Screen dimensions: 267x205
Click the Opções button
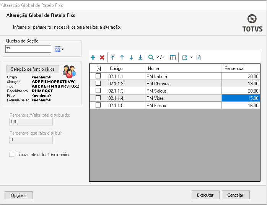click(x=18, y=195)
